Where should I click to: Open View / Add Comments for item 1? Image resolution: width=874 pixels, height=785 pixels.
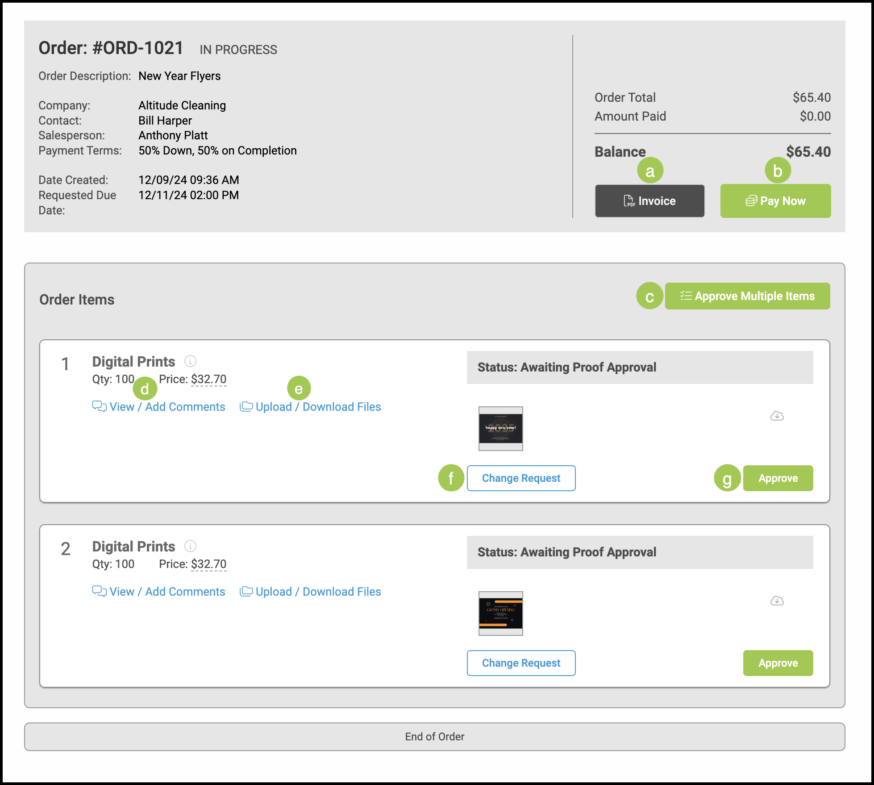pos(167,407)
